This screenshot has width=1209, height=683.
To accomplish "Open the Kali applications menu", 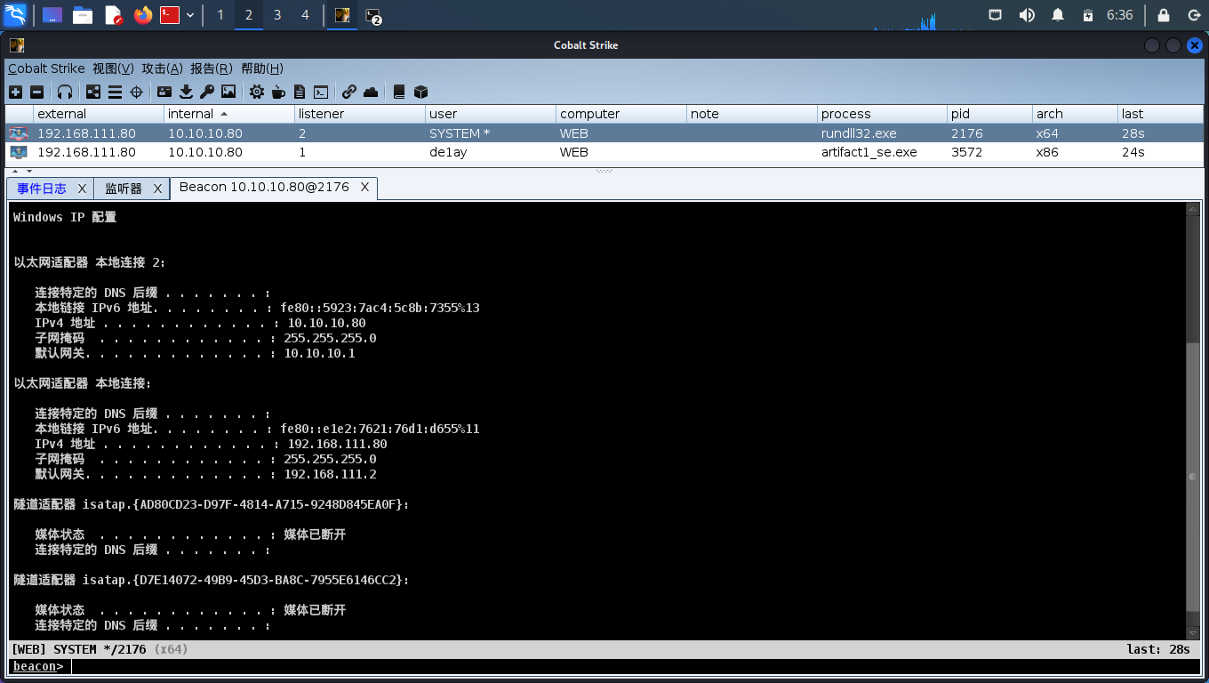I will coord(15,15).
